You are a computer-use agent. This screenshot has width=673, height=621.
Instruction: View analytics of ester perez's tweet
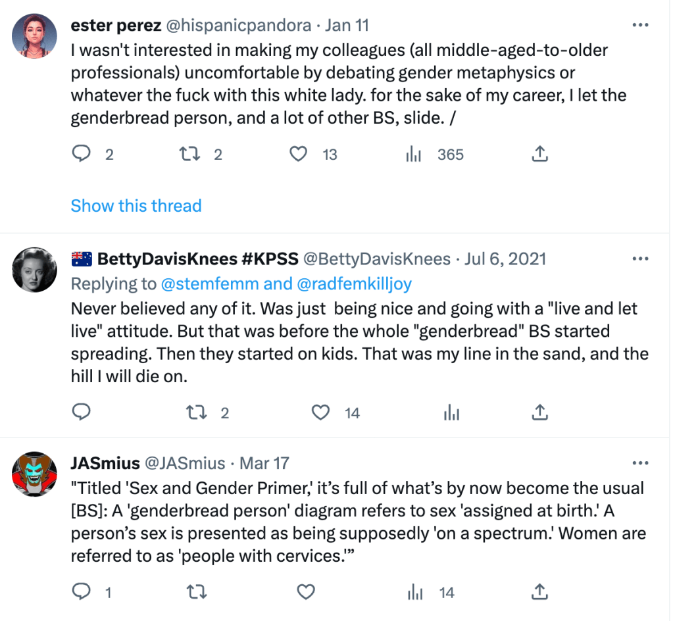tap(414, 155)
